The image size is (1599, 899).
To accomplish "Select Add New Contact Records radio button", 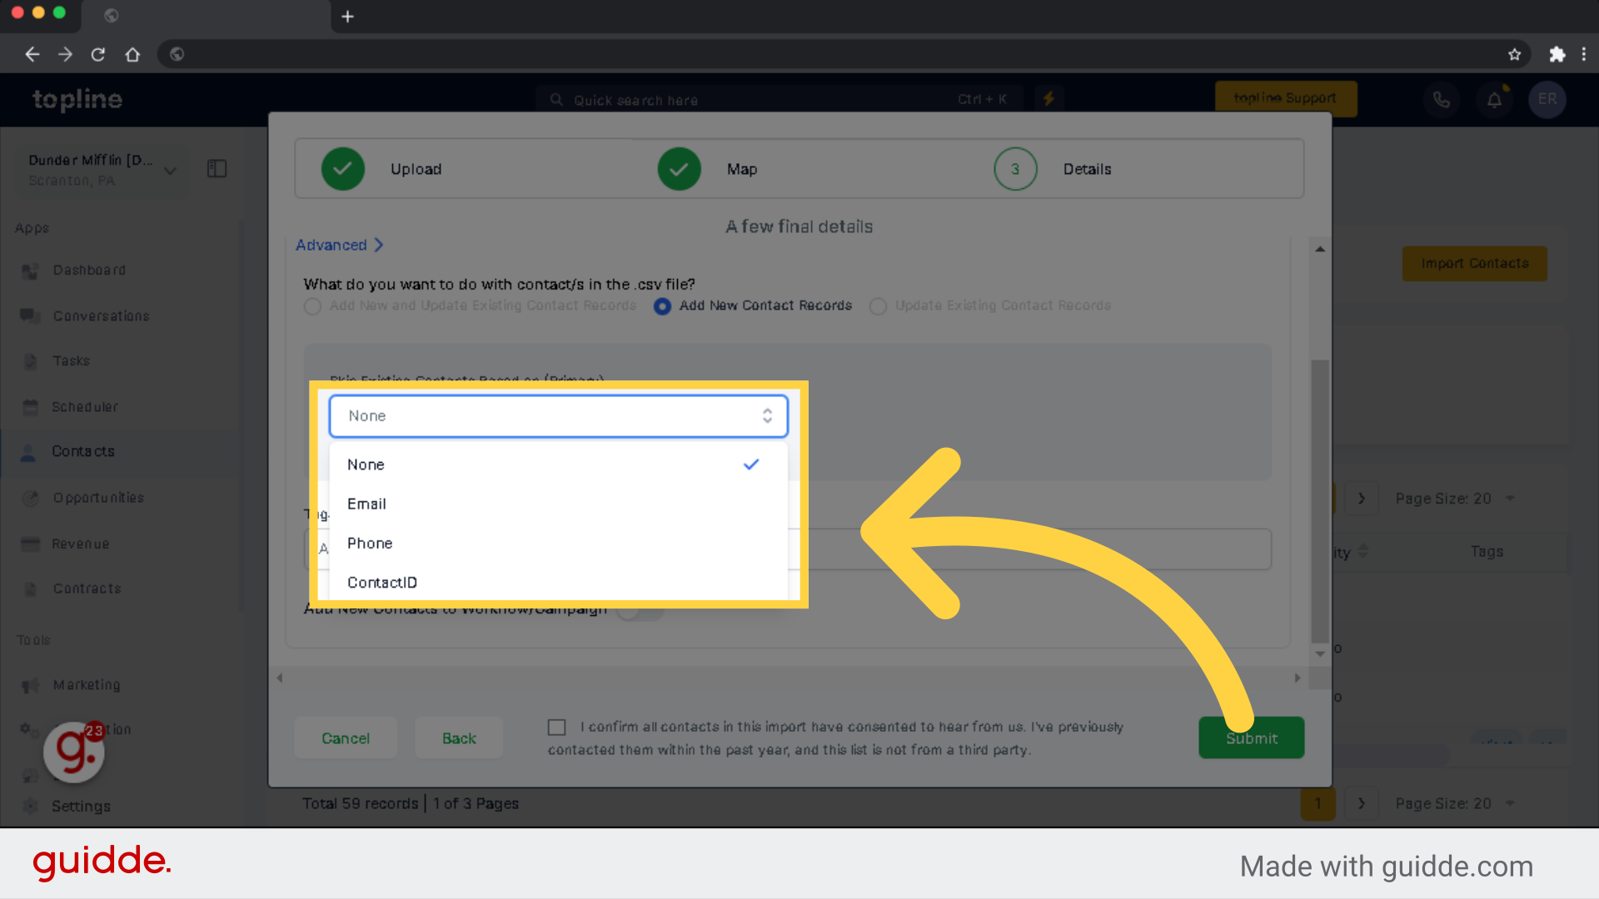I will click(662, 305).
